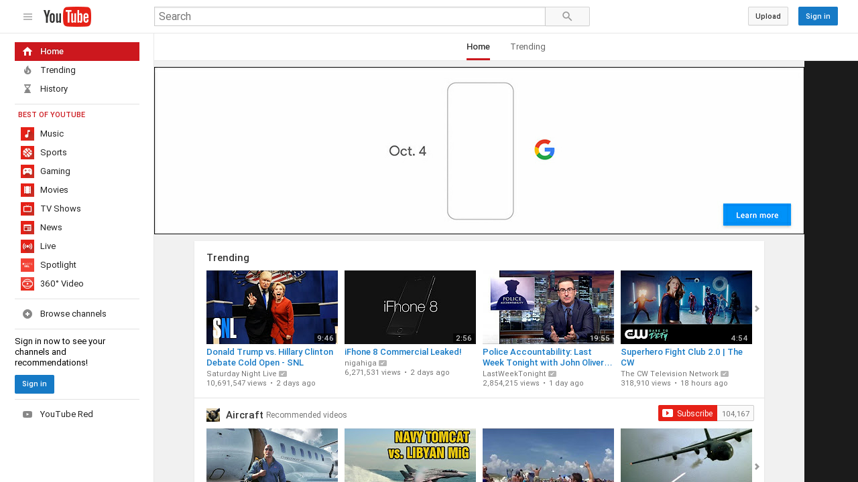
Task: Open the private jet video thumbnail
Action: pos(272,455)
